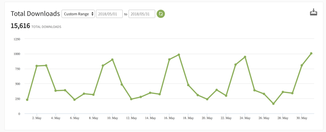Click the 6 May data point
This screenshot has width=326, height=132.
74,100
